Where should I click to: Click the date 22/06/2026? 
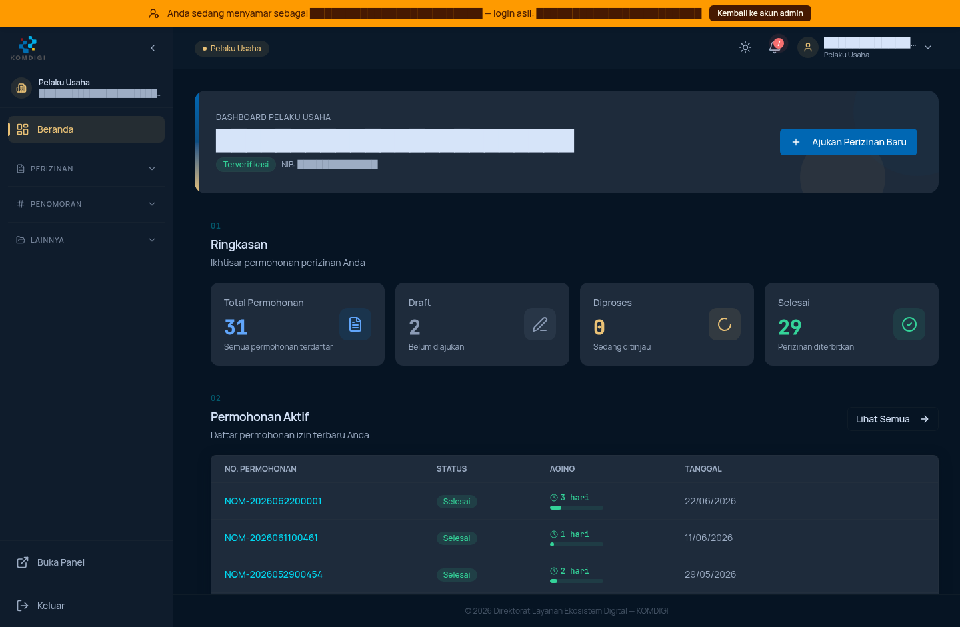[710, 501]
